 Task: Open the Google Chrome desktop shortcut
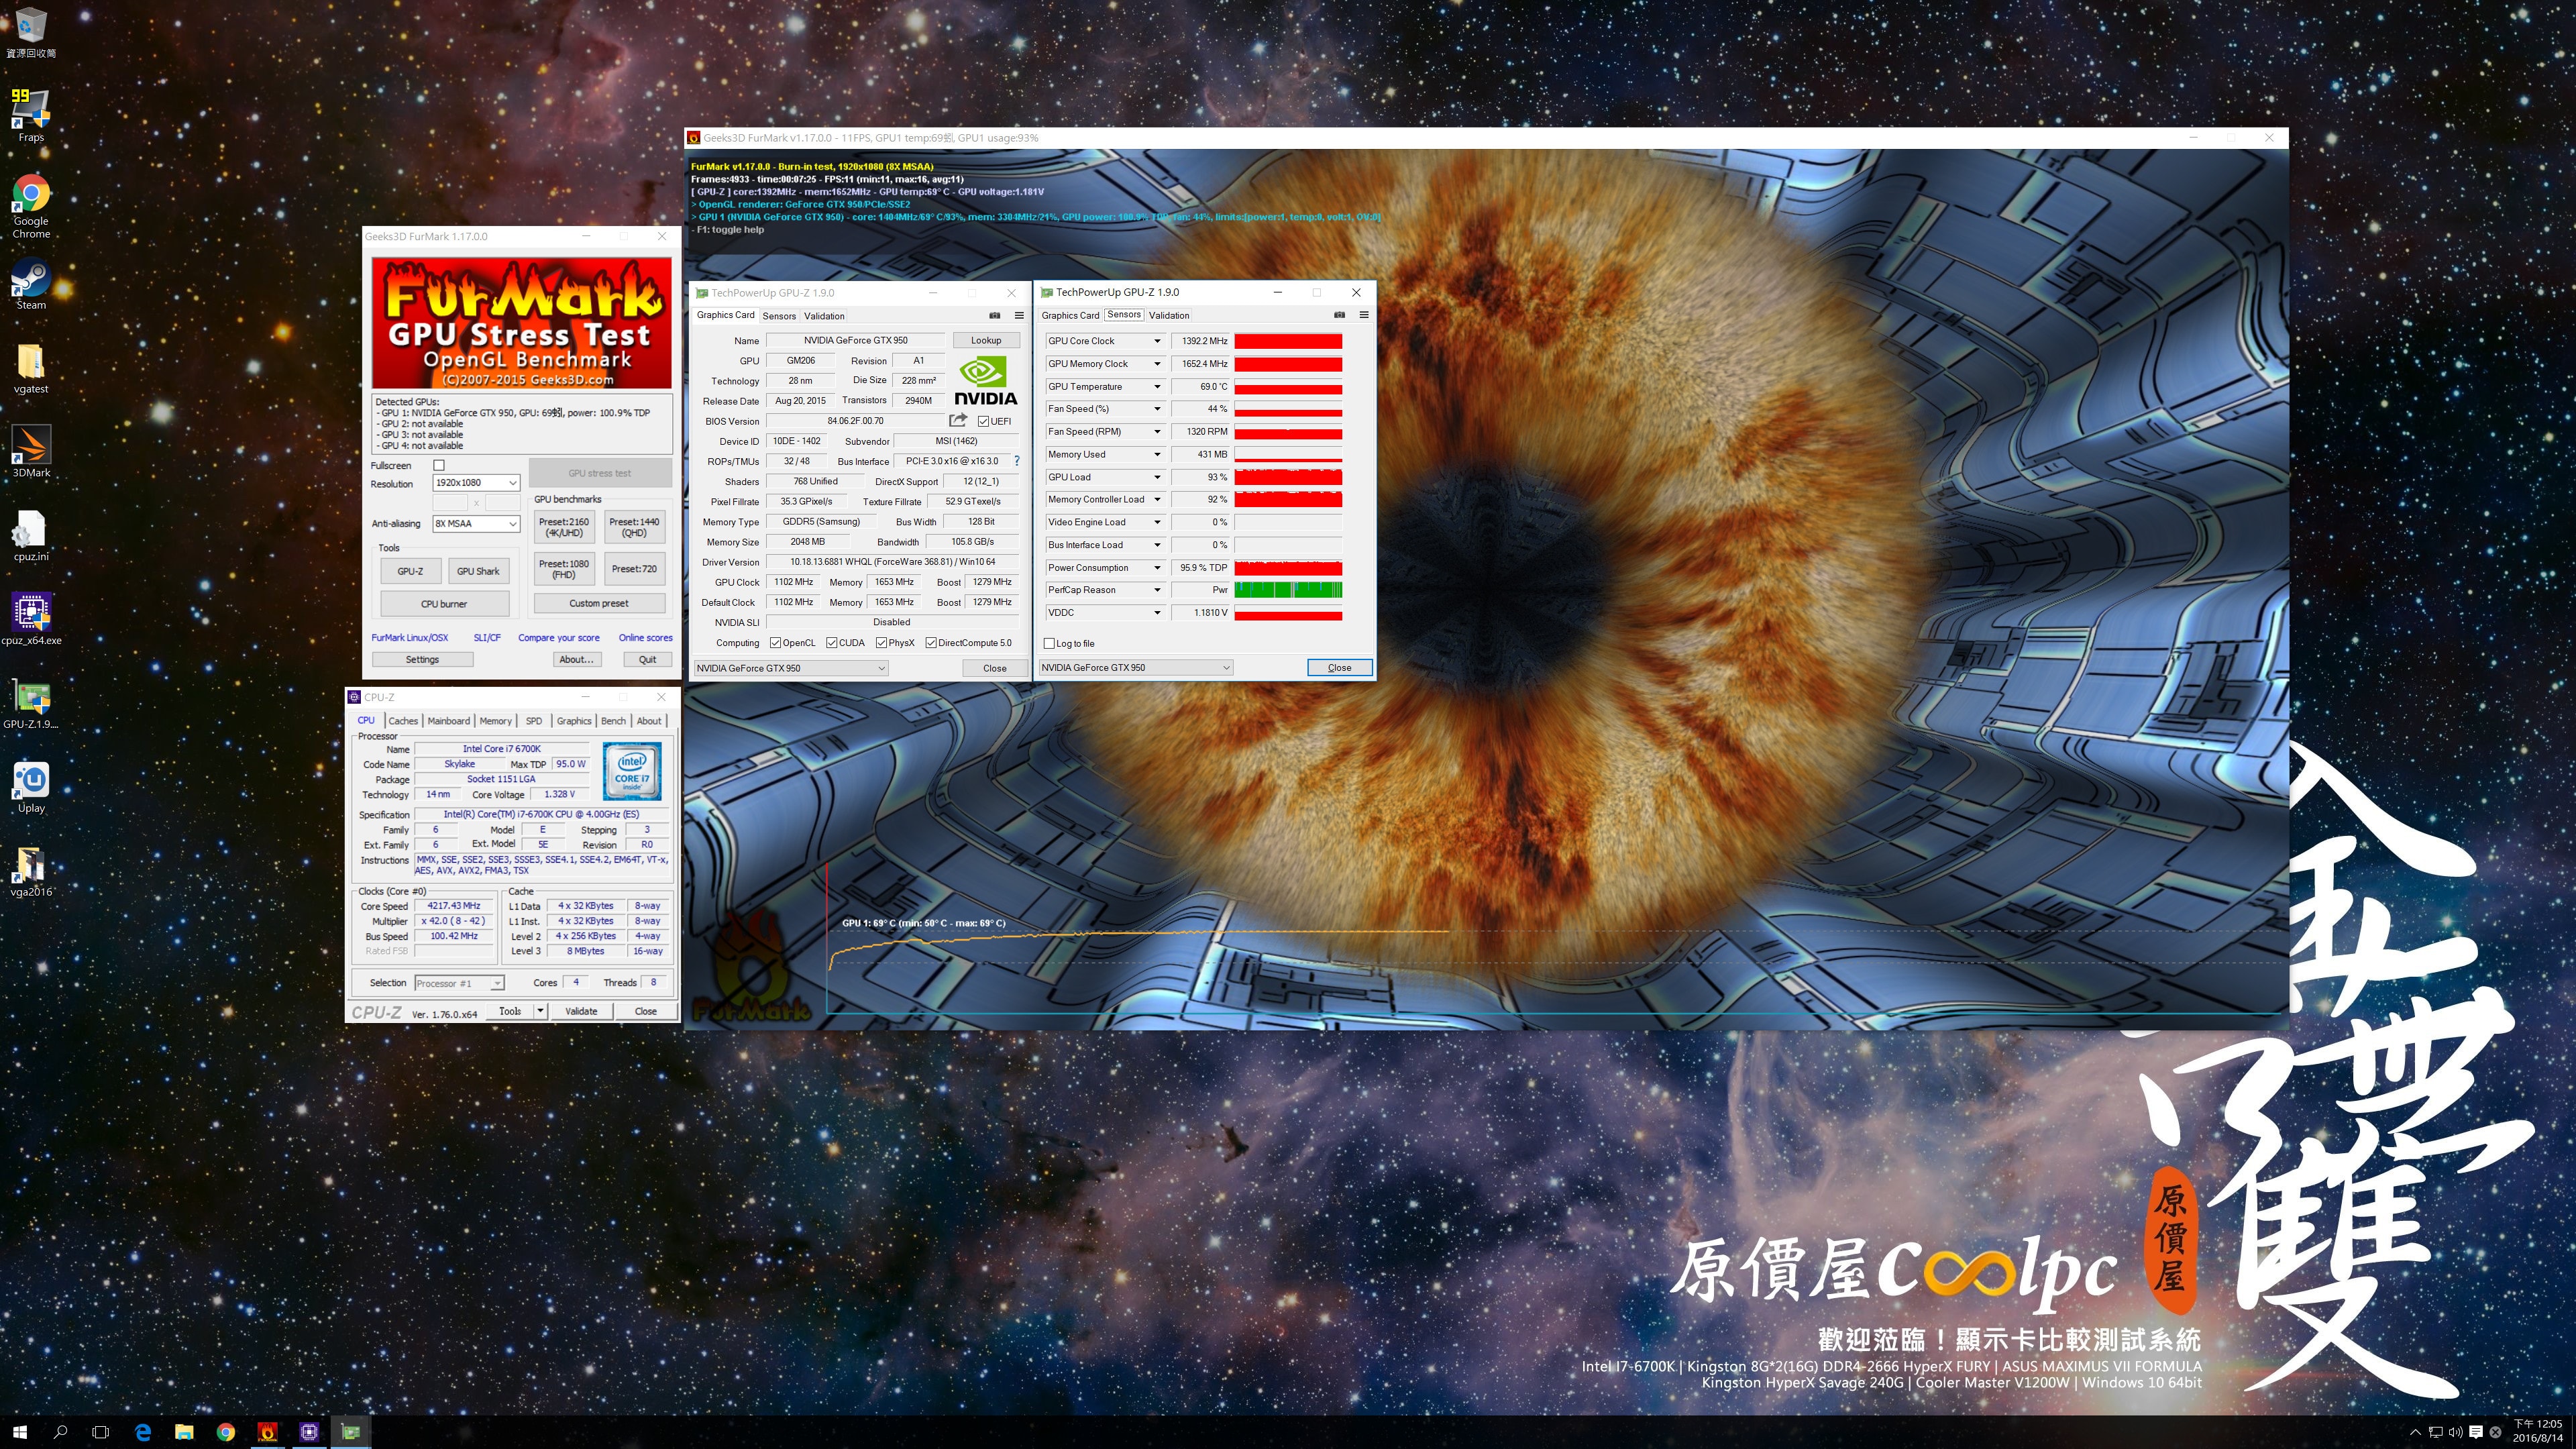pyautogui.click(x=31, y=206)
